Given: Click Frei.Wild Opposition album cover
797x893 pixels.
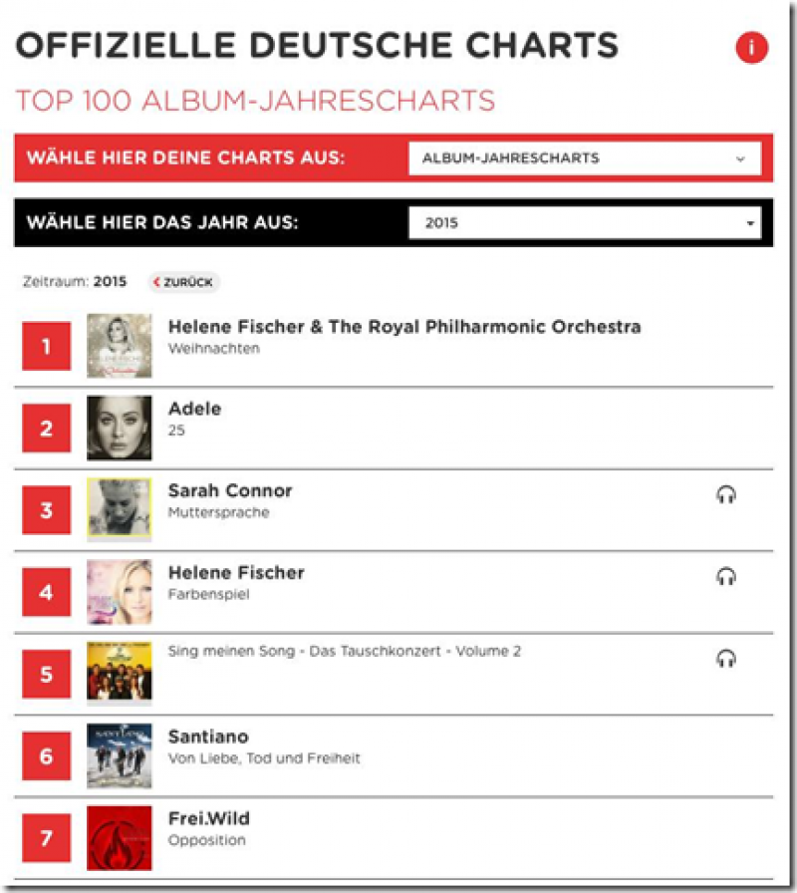Looking at the screenshot, I should coord(120,837).
